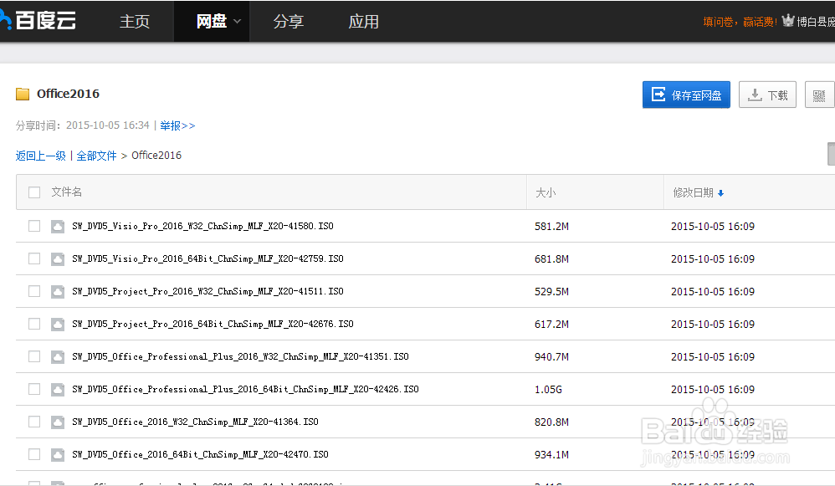
Task: Click the file icon beside SW_DVD5_Office_2016_64Bit ISO
Action: coord(57,454)
